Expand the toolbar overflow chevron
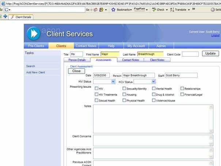The image size is (221, 166). 194,10
